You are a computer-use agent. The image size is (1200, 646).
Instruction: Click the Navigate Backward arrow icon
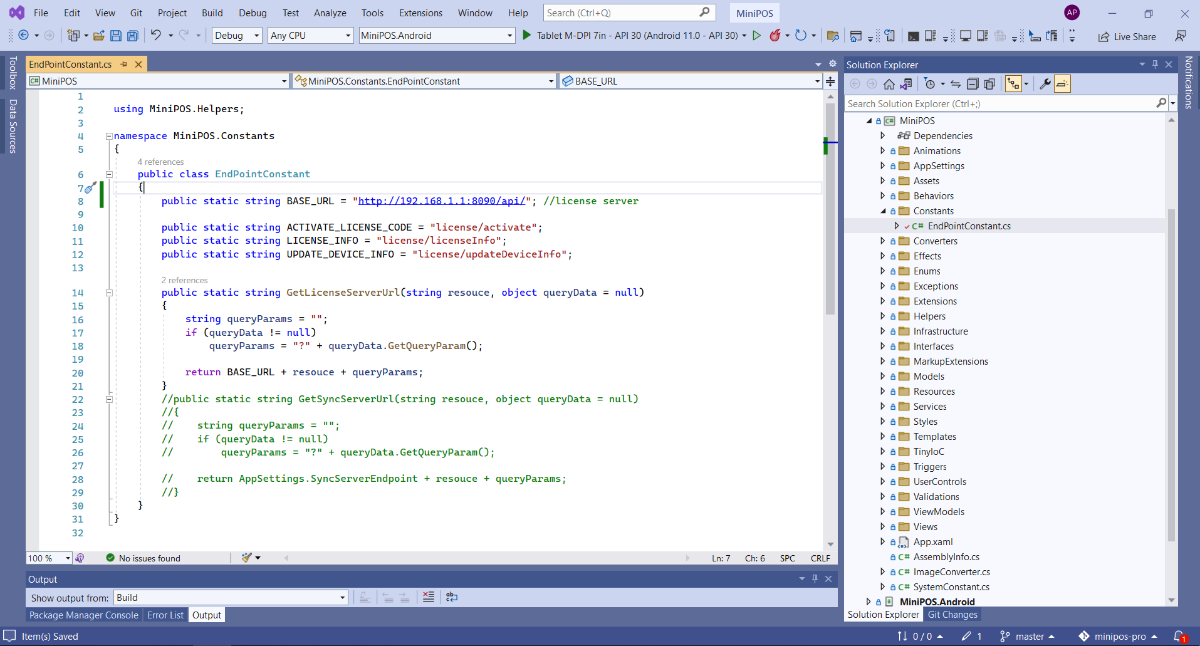[23, 36]
